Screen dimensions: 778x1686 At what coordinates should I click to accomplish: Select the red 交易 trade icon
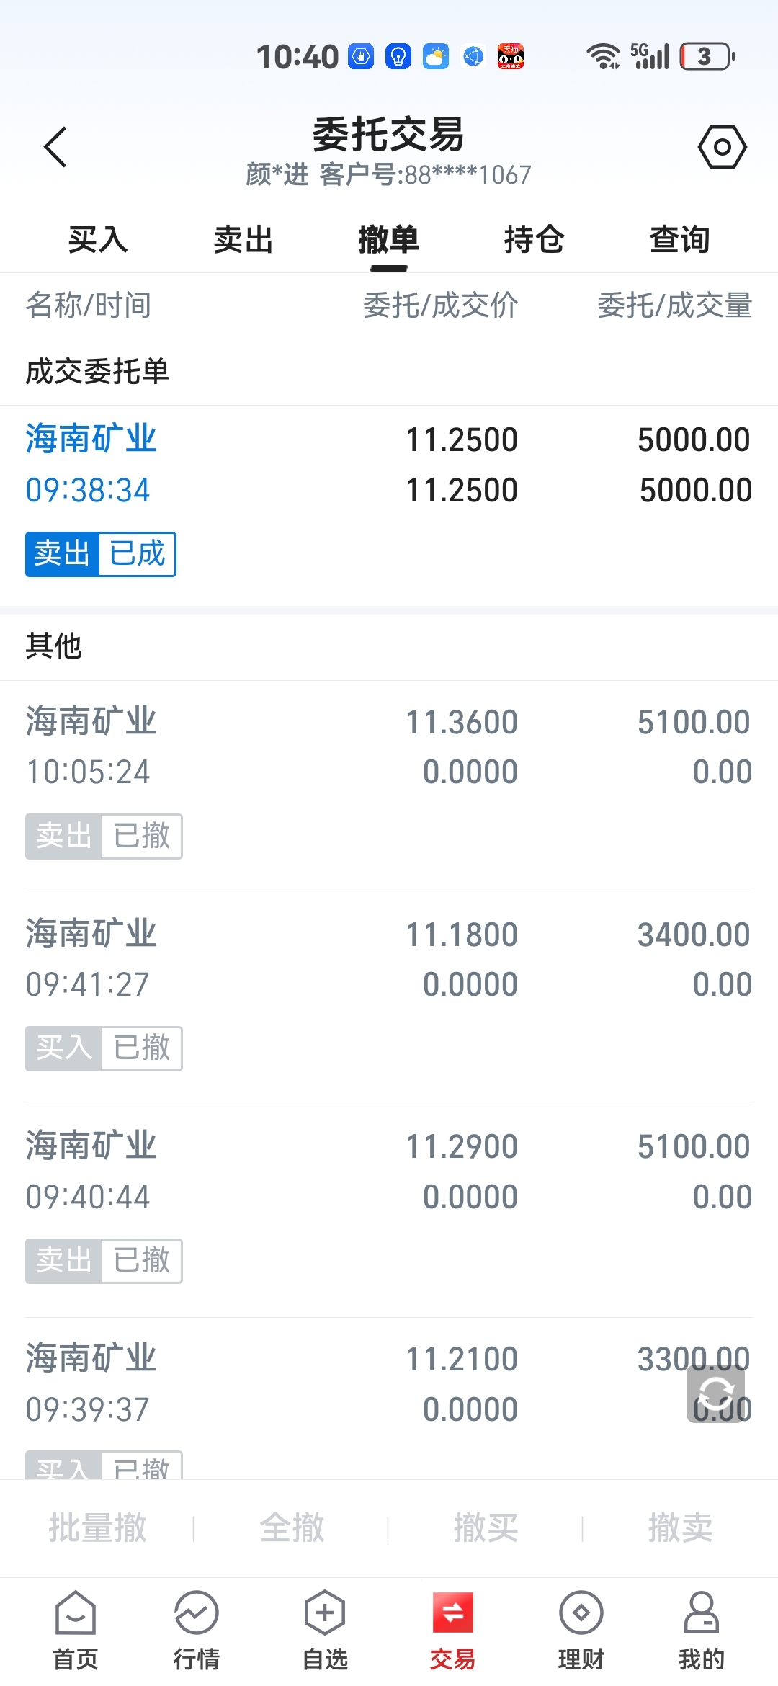pos(452,1613)
